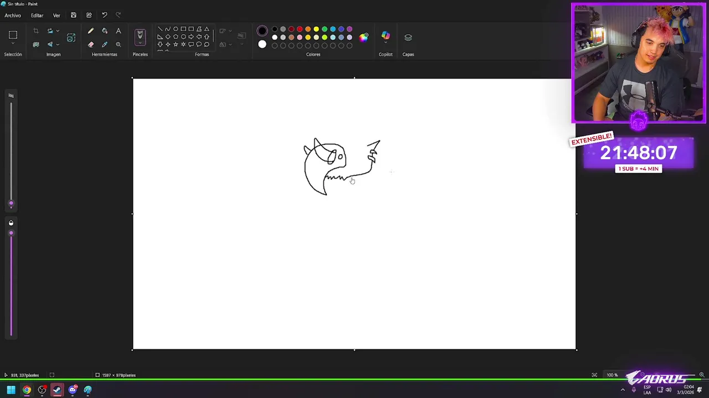
Task: Select the Right arrow shape
Action: 191,37
